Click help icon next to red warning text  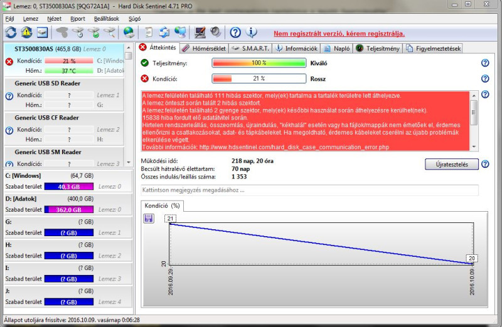tap(485, 95)
